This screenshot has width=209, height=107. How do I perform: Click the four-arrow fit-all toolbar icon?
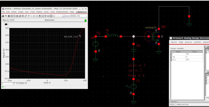51,16
